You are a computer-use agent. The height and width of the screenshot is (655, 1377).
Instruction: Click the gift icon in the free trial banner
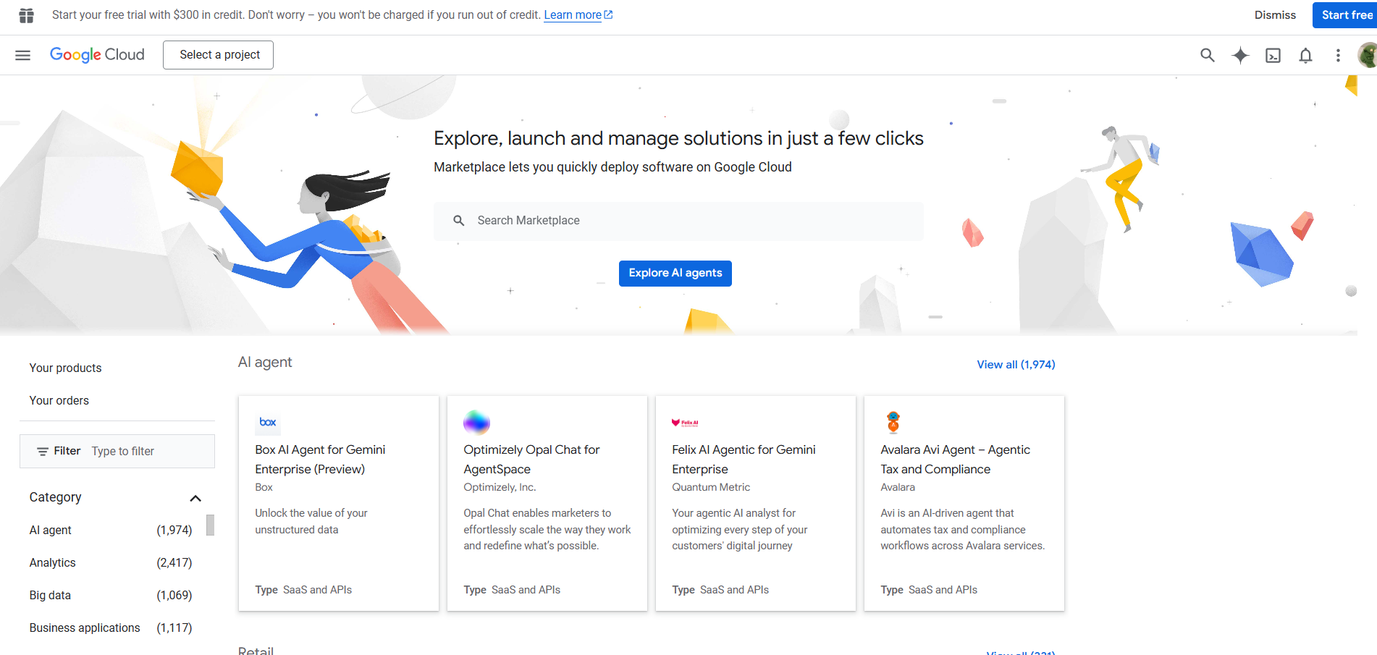27,15
